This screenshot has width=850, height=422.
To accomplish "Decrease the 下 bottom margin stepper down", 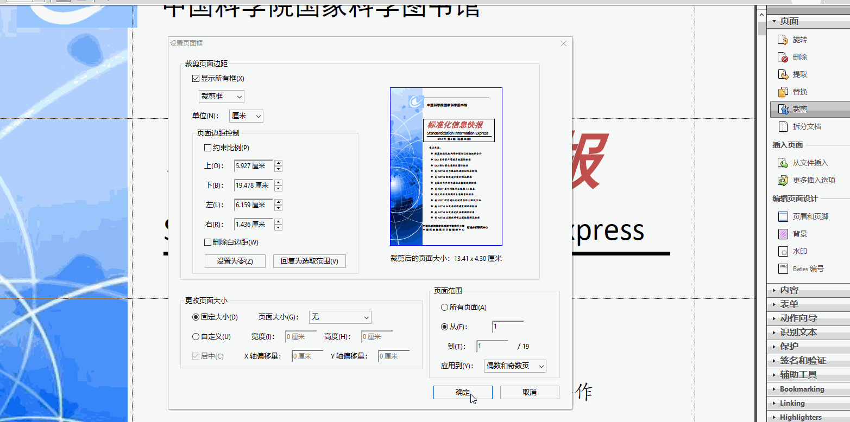I will (x=279, y=189).
